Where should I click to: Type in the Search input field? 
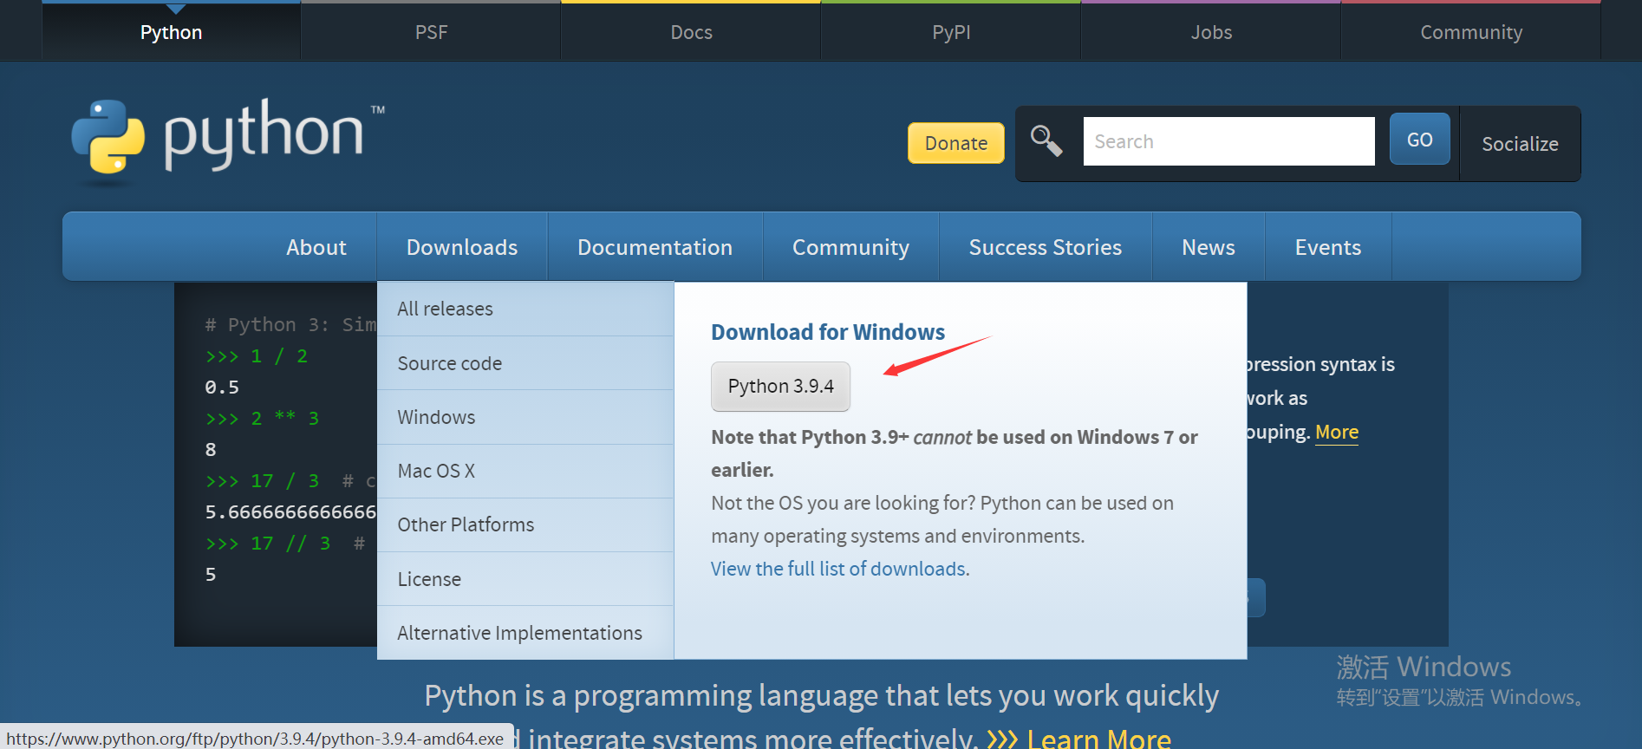click(1228, 141)
